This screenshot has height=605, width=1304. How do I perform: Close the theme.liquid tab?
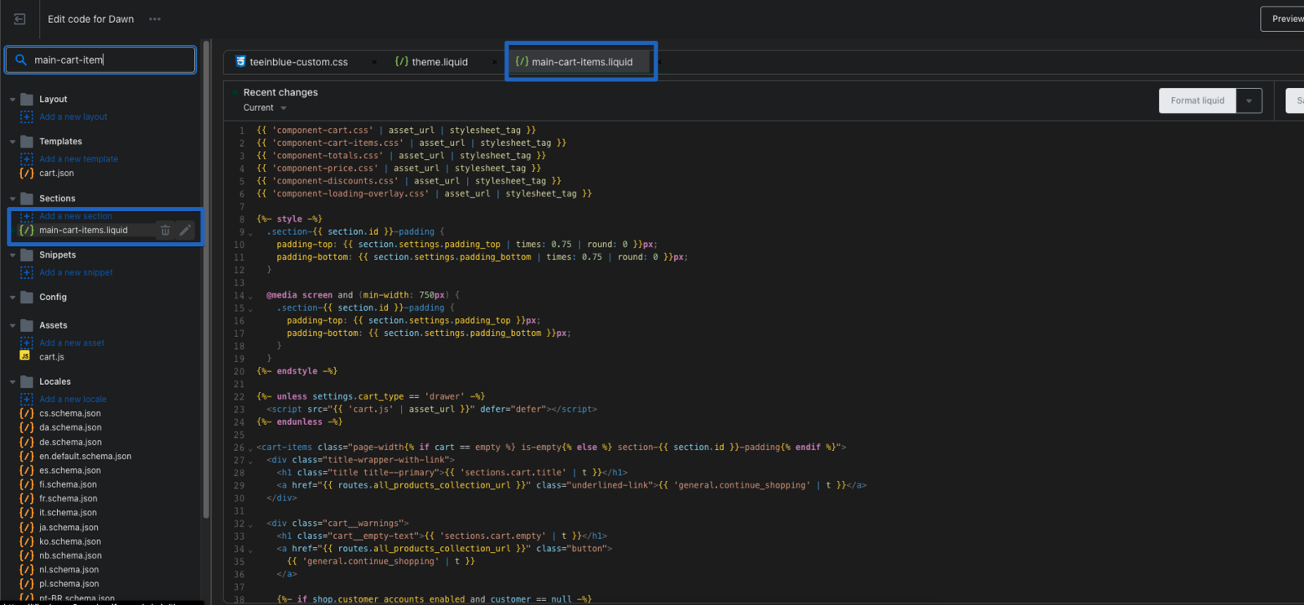pyautogui.click(x=494, y=62)
